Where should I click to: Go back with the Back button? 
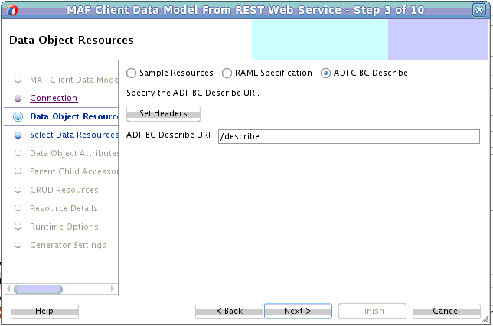click(229, 311)
